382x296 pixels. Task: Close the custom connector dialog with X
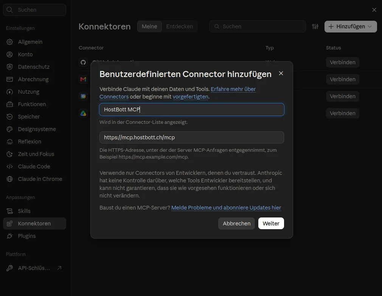[x=281, y=73]
